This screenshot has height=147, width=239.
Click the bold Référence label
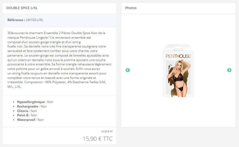pyautogui.click(x=16, y=20)
